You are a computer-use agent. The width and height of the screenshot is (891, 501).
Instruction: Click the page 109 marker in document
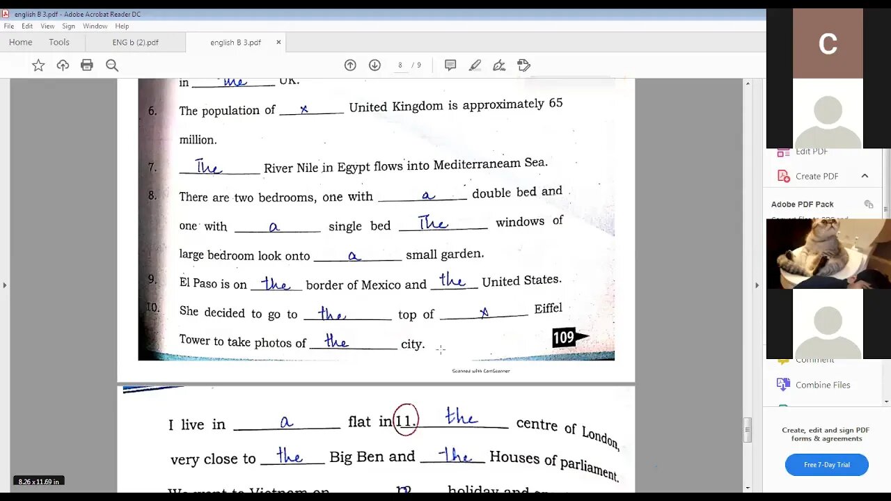pos(569,337)
